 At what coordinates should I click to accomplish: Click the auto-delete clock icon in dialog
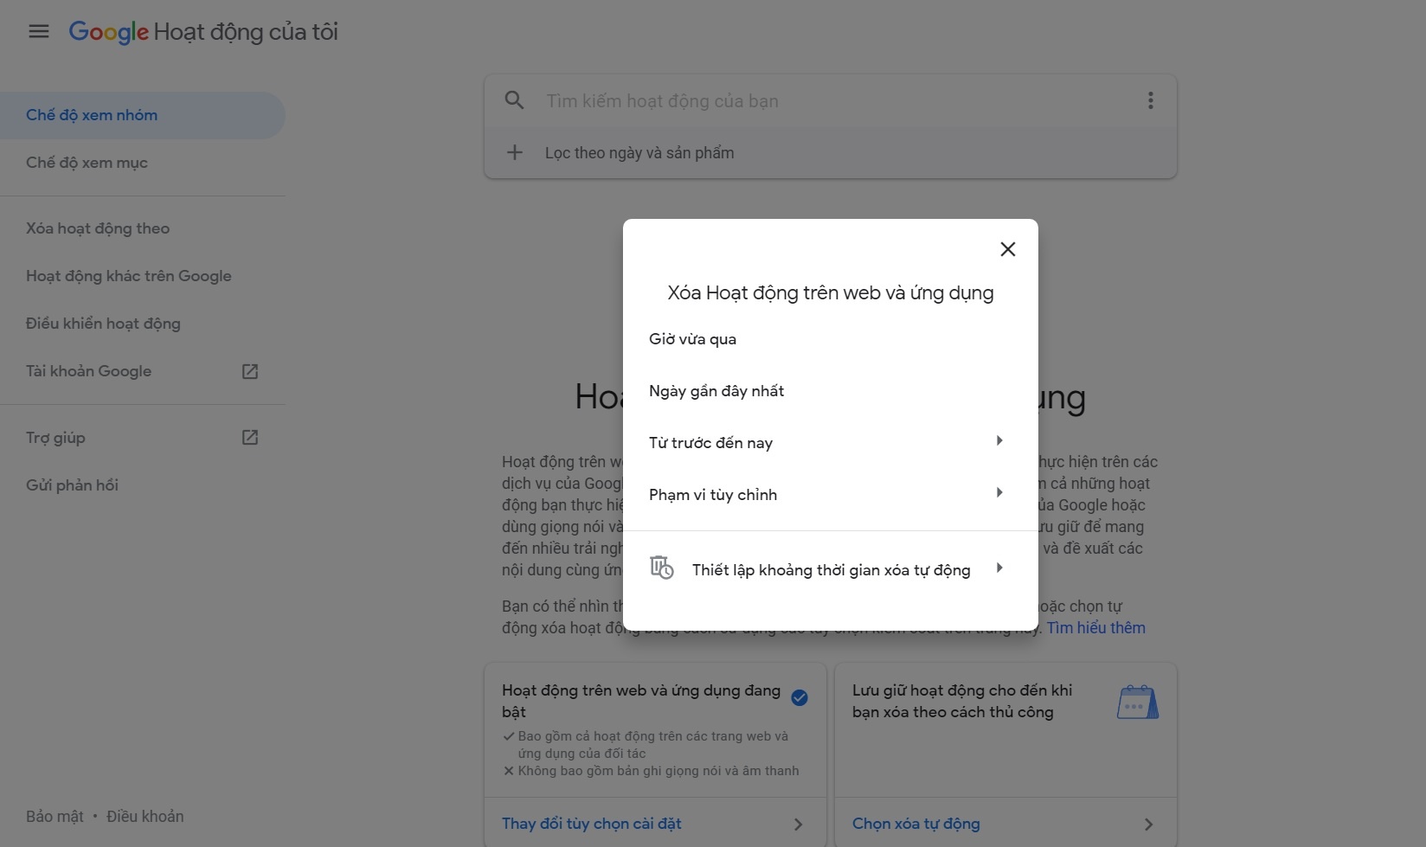pyautogui.click(x=661, y=568)
